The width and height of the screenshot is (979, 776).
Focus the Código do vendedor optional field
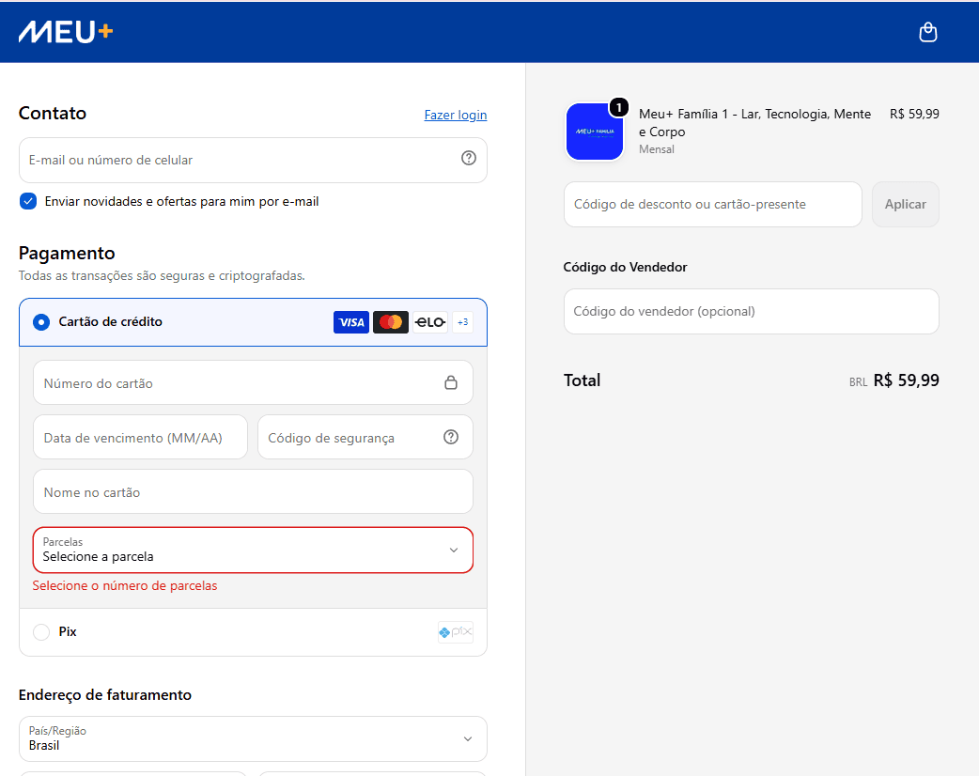tap(751, 311)
